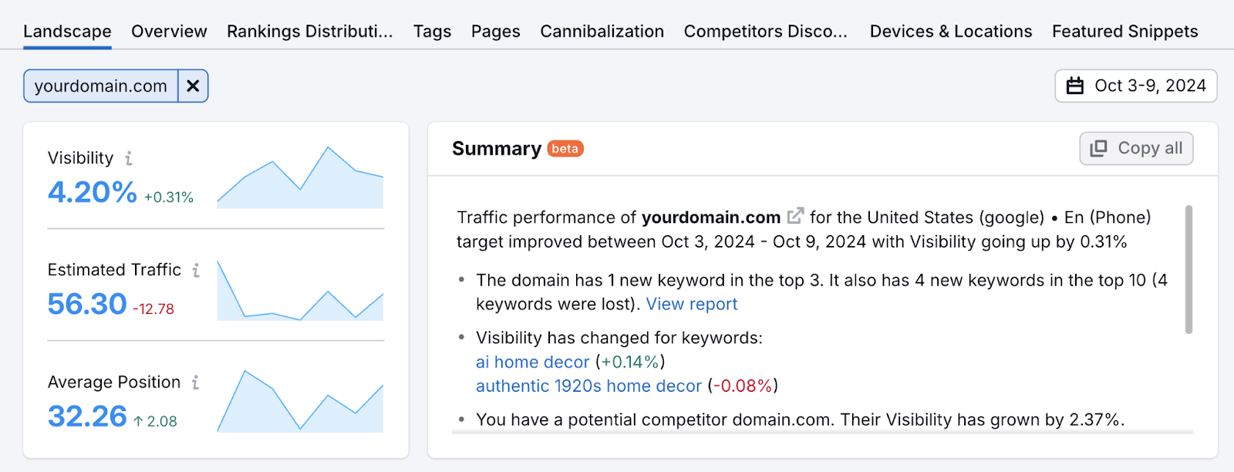This screenshot has height=472, width=1234.
Task: Switch to the Overview tab
Action: [169, 32]
